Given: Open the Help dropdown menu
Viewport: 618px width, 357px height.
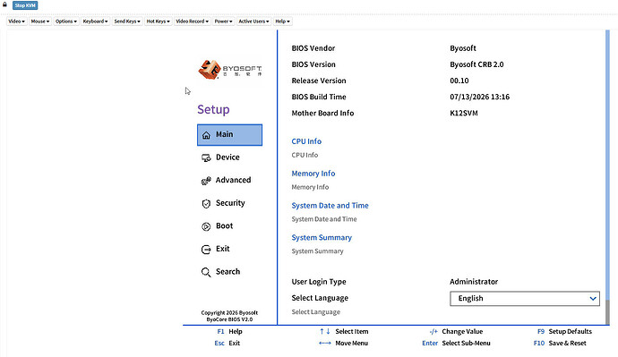Looking at the screenshot, I should 283,21.
